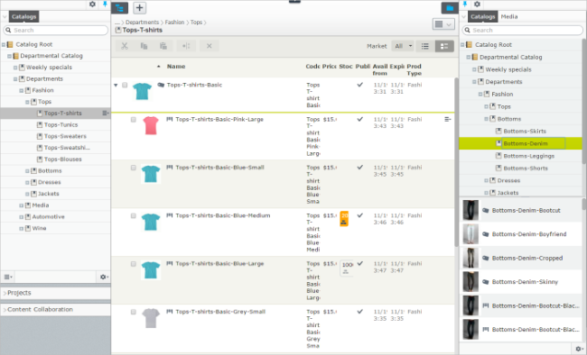
Task: Open Tops-T-shirts-Basic-Pink-Large product name
Action: click(219, 119)
